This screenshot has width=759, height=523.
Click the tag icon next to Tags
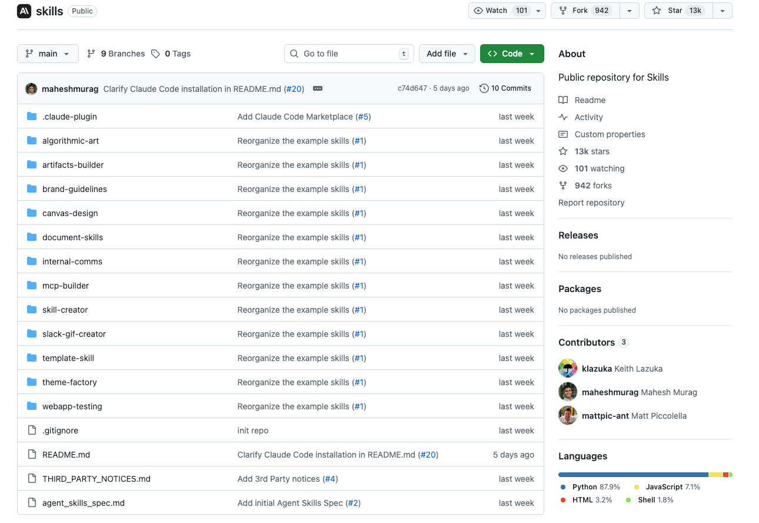pyautogui.click(x=155, y=54)
